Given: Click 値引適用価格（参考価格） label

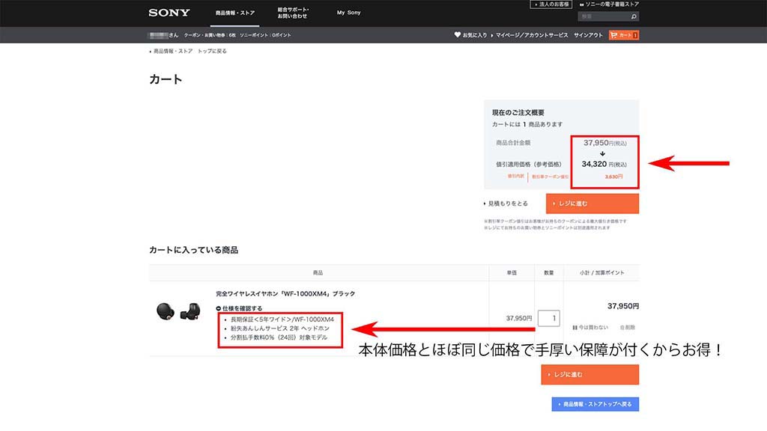Looking at the screenshot, I should [x=529, y=164].
